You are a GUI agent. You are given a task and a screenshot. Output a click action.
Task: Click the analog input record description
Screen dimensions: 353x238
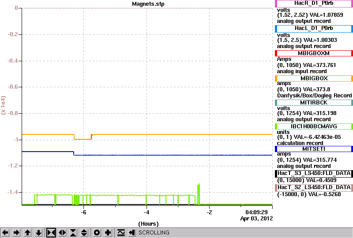pos(302,71)
